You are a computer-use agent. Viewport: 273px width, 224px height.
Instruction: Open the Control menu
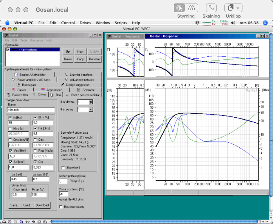coord(68,23)
